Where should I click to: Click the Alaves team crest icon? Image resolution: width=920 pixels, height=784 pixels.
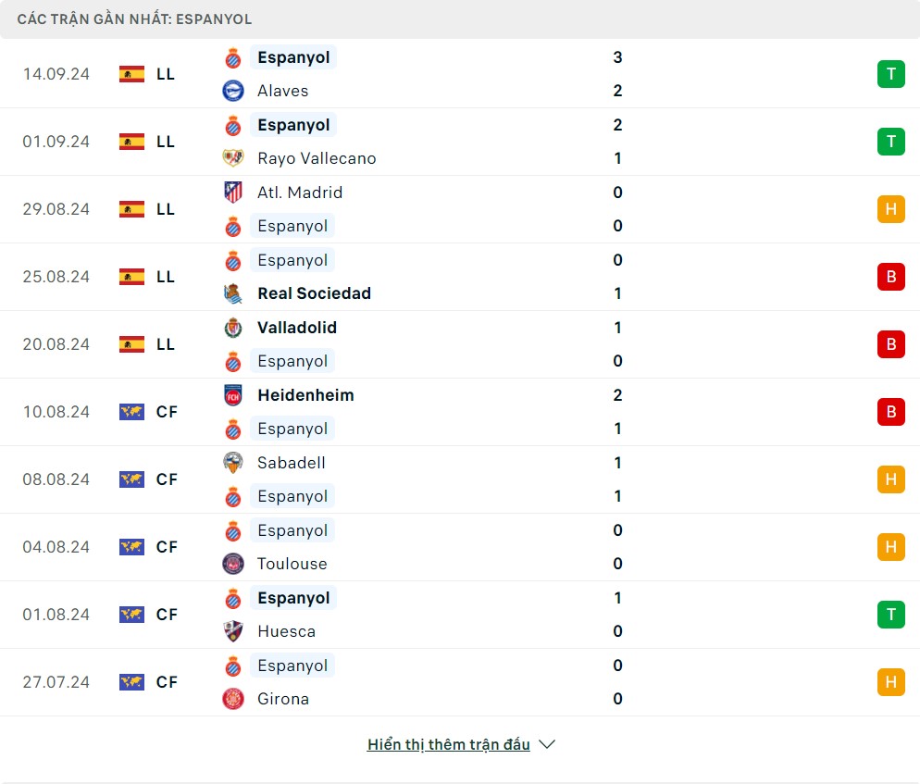(233, 91)
